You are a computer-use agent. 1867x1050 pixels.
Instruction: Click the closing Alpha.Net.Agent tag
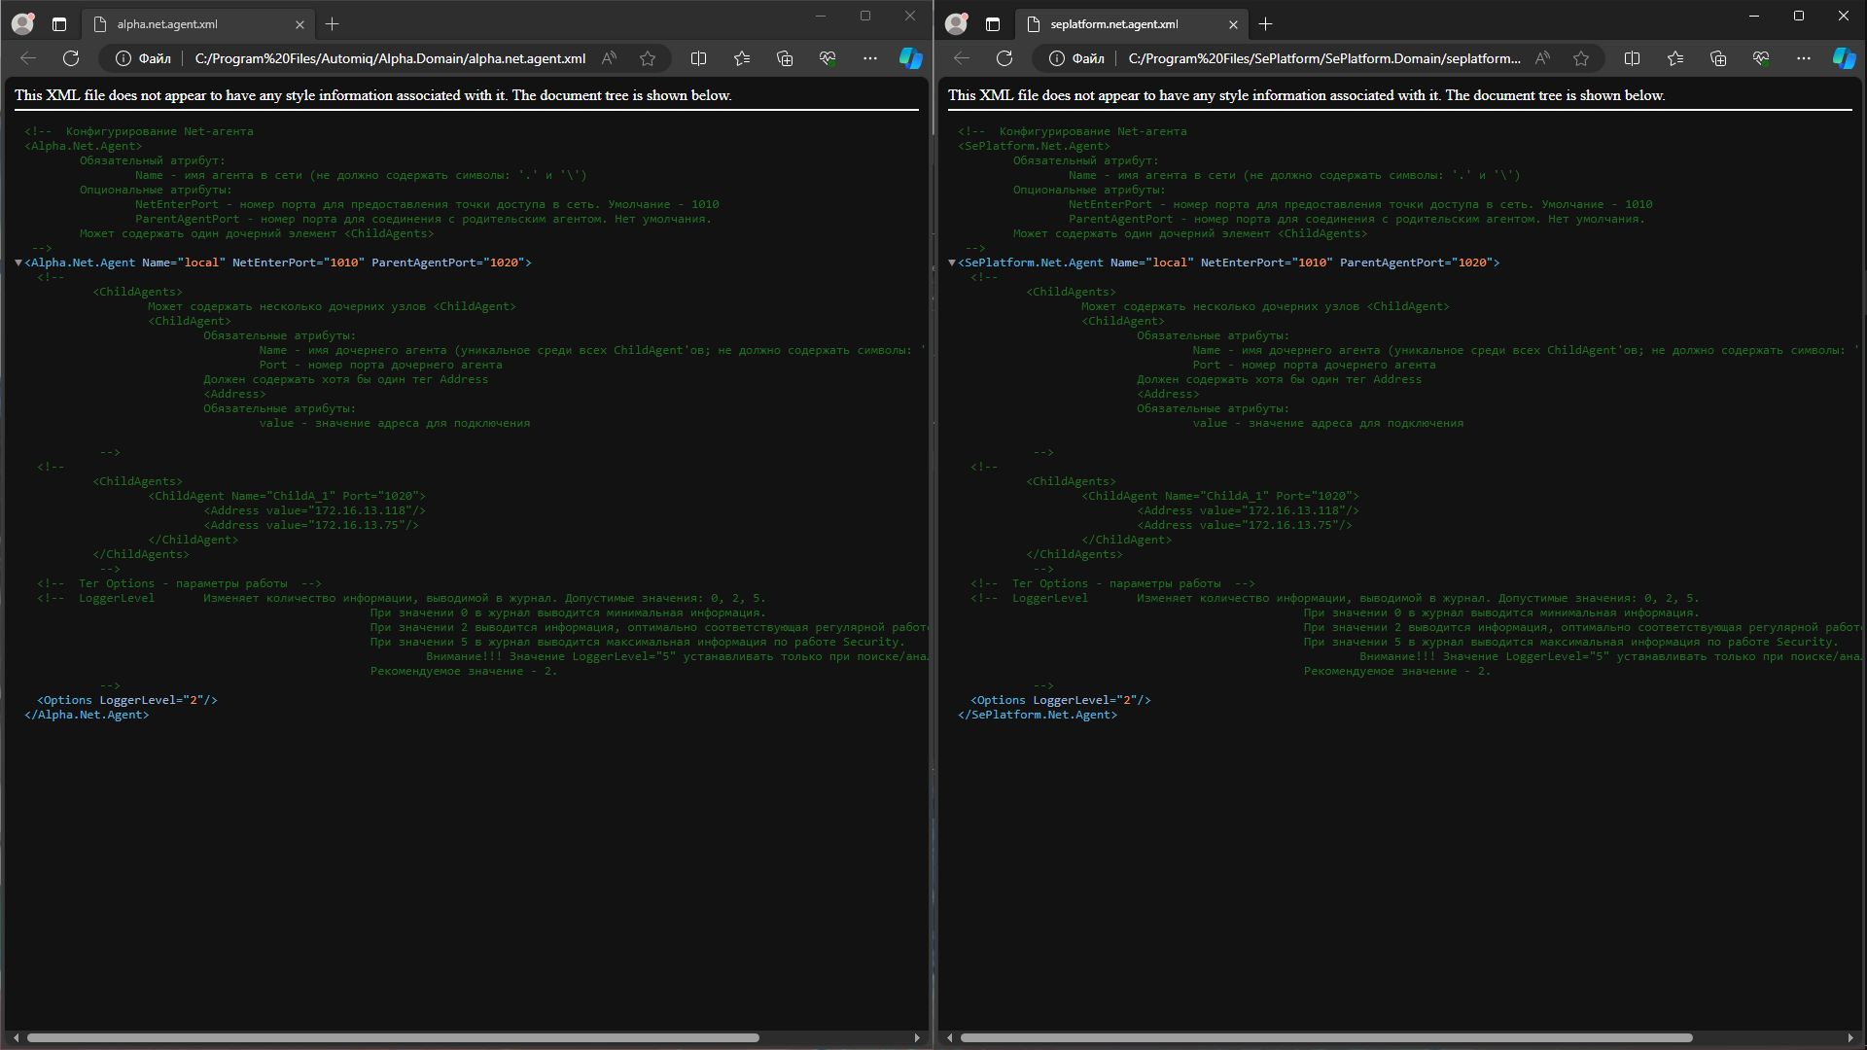click(x=87, y=715)
